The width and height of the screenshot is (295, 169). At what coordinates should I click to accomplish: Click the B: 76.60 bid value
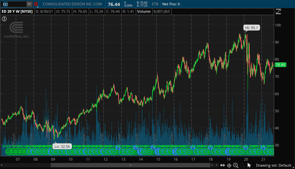[142, 3]
